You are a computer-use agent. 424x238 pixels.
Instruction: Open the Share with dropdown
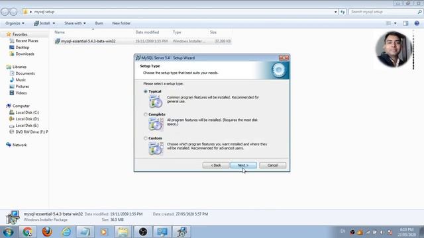pos(75,23)
